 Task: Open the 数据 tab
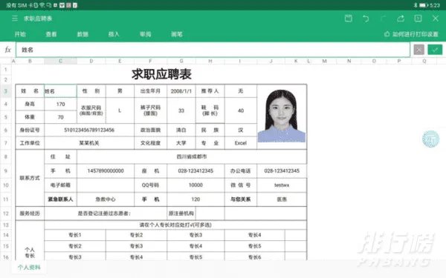click(x=83, y=34)
